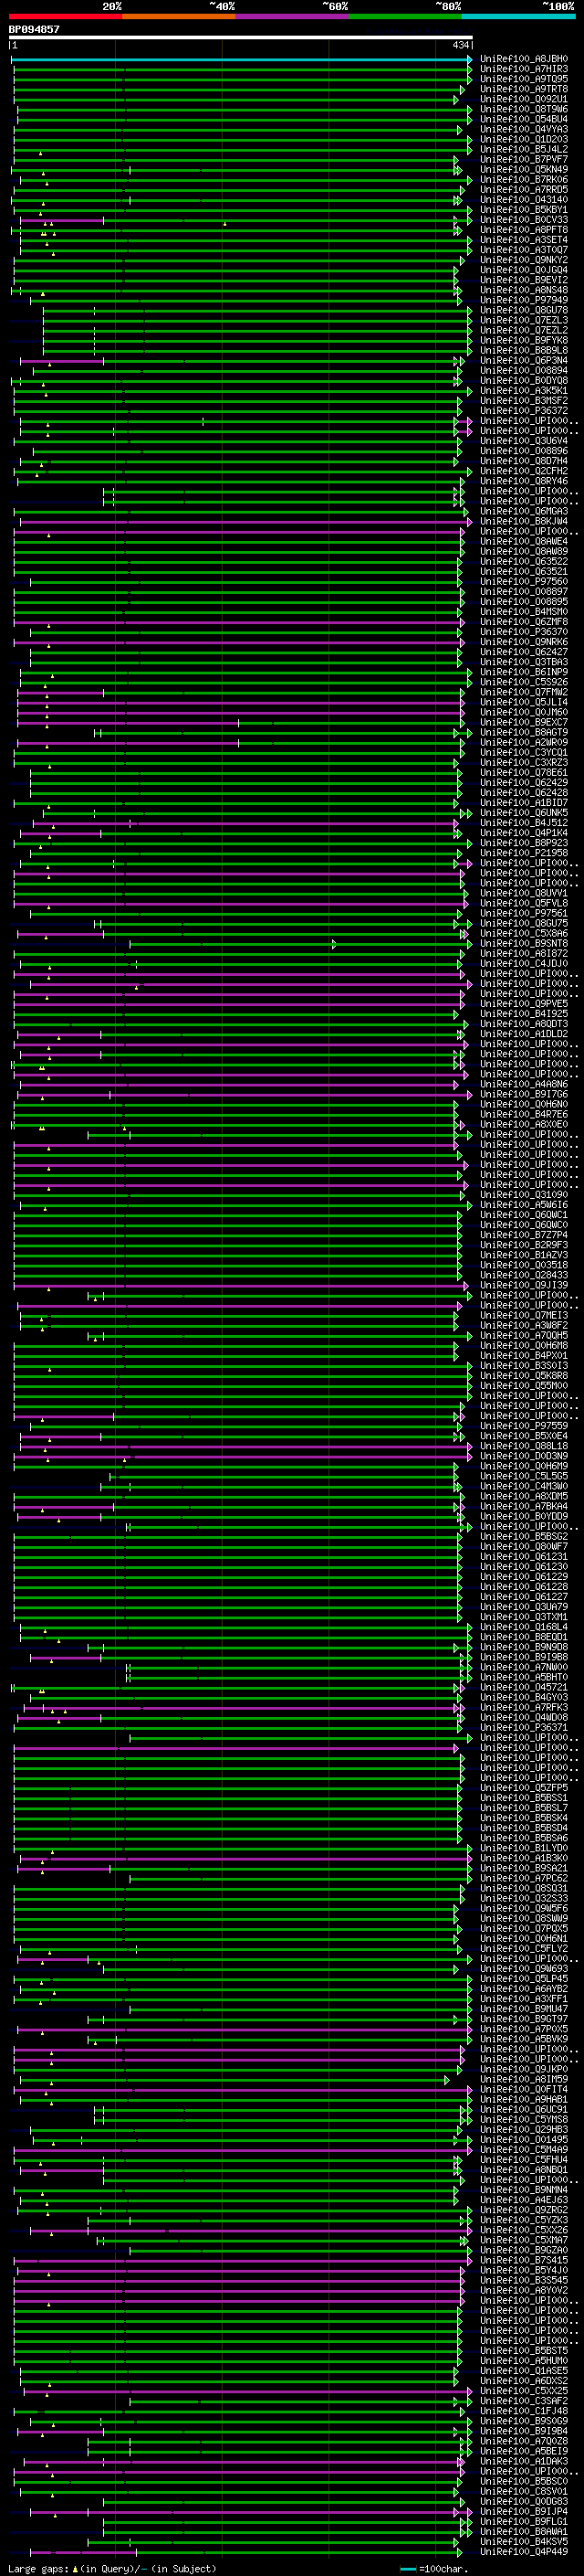Click the end position label 434
This screenshot has height=2576, width=584.
(460, 45)
